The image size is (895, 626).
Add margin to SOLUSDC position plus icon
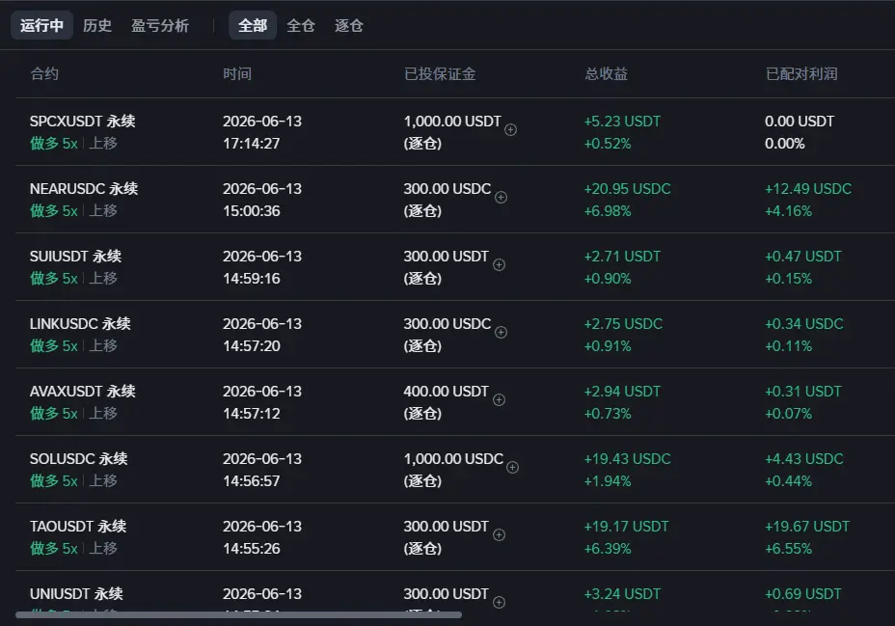click(512, 468)
